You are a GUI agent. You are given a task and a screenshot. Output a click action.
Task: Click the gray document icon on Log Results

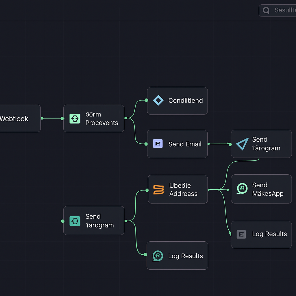point(241,234)
